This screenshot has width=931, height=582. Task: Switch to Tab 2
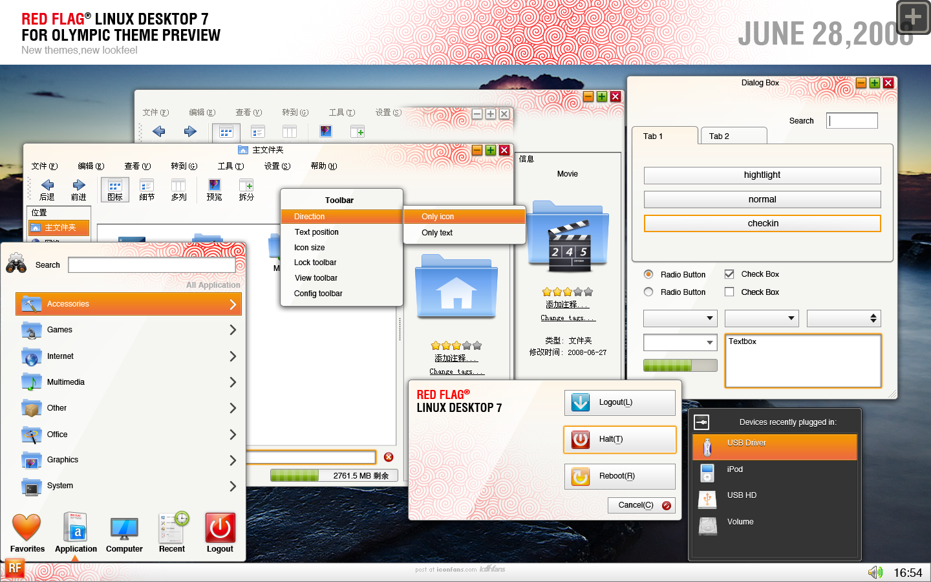[x=733, y=136]
